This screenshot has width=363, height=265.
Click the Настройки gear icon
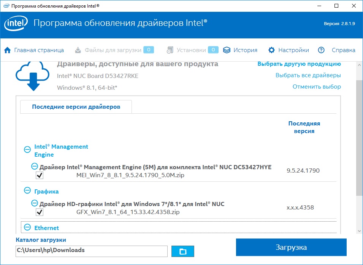coord(271,50)
